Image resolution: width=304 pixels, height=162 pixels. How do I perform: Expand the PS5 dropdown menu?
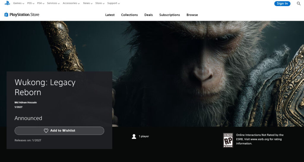(31, 3)
